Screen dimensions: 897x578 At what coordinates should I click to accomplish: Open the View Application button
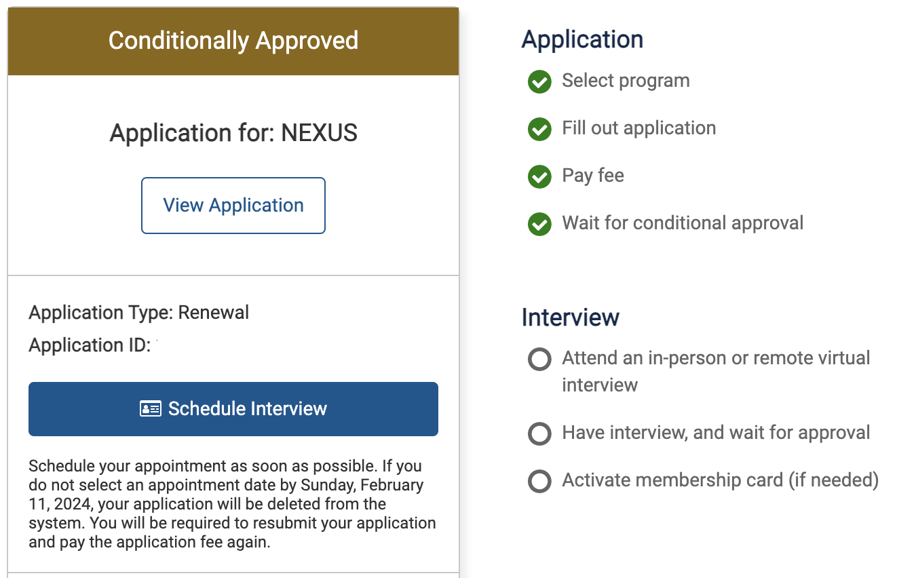coord(233,206)
